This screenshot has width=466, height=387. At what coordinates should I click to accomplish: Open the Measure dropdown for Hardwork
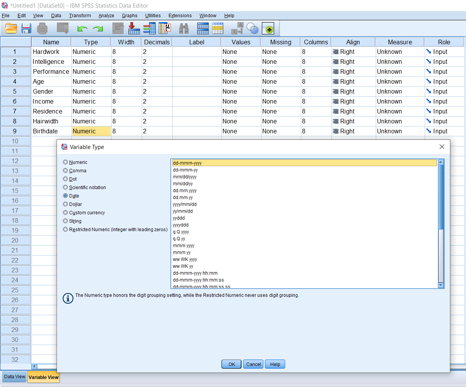click(399, 52)
